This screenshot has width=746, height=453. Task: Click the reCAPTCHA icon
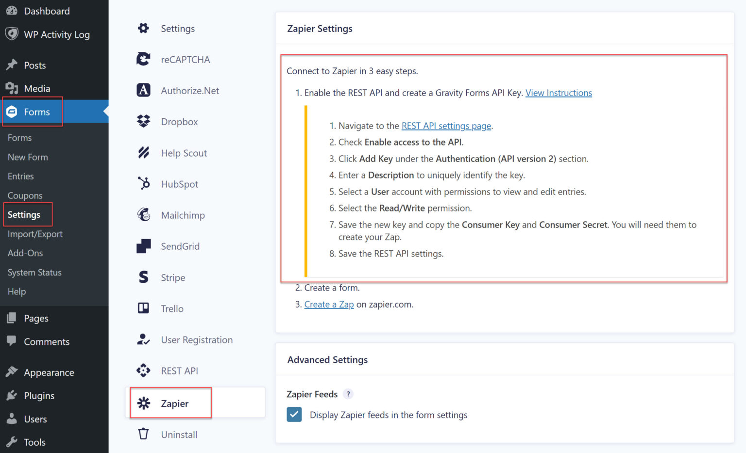[x=143, y=59]
